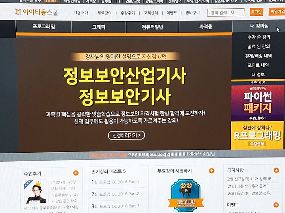Open the 수강후기 menu item

[128, 13]
